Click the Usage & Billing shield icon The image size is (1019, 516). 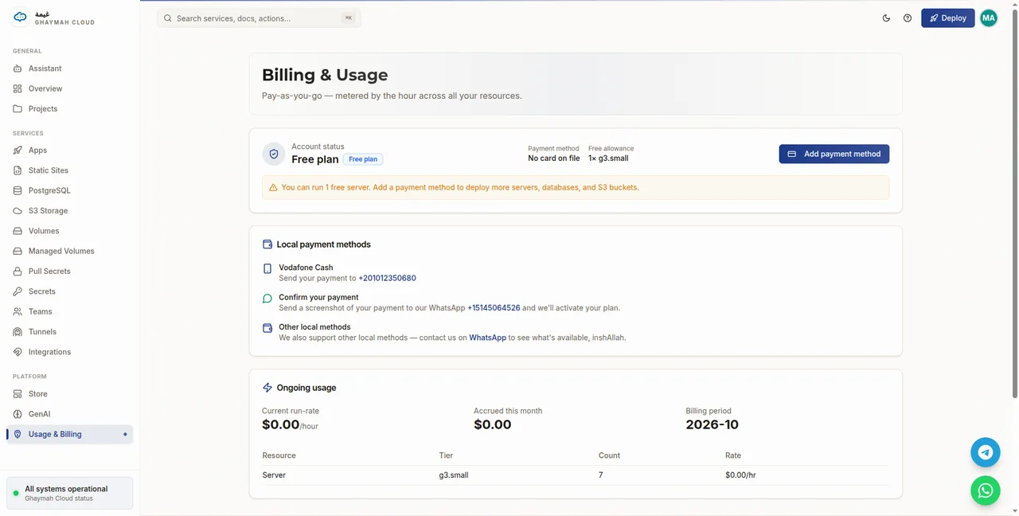(x=18, y=434)
